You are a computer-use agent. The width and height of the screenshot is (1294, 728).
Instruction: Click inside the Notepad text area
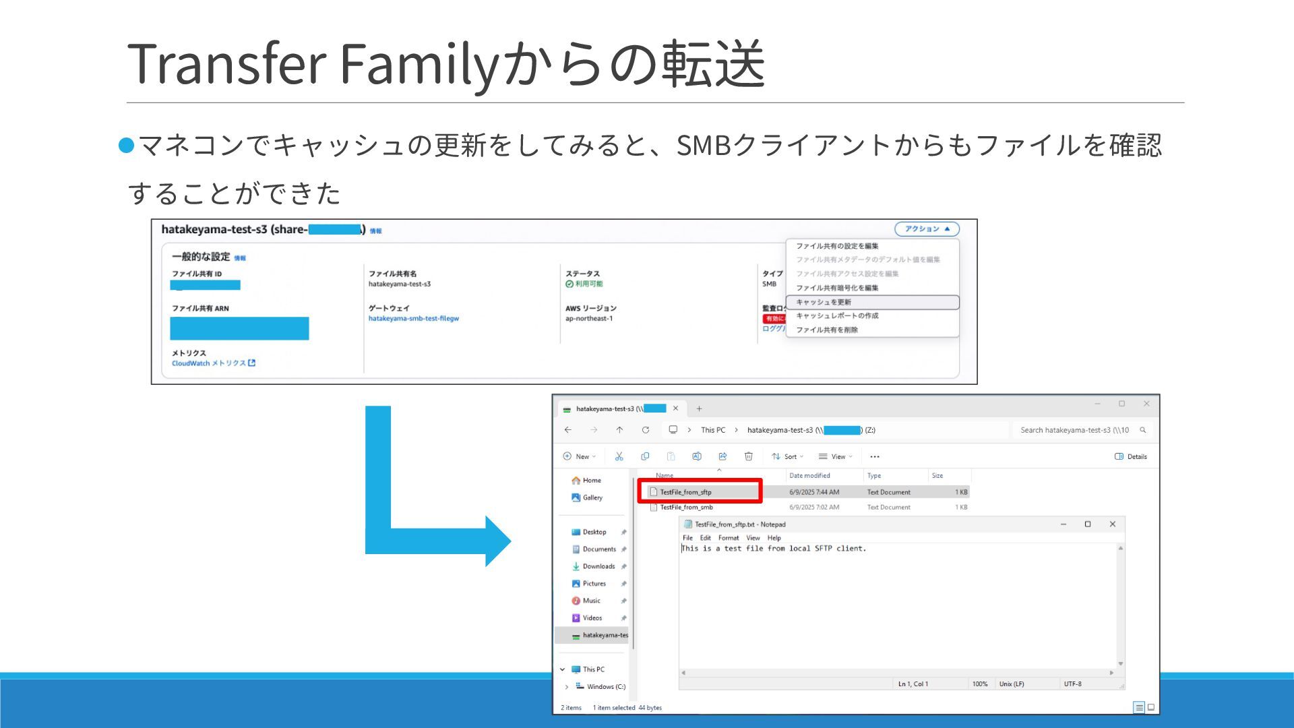click(x=898, y=607)
